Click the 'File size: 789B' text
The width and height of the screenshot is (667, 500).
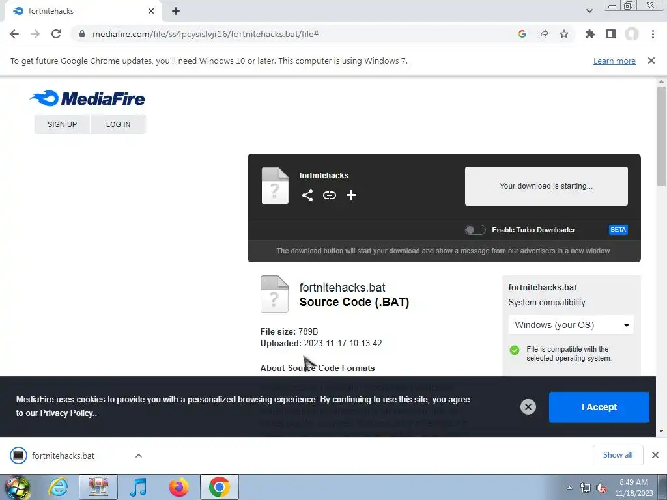point(289,331)
